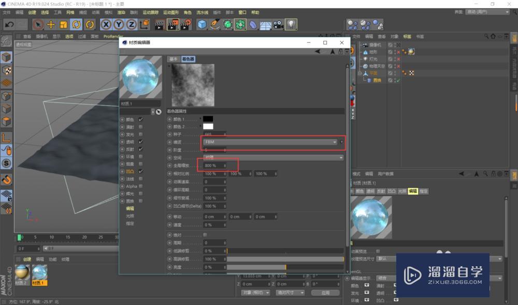Toggle the 透明 channel checkbox
Image resolution: width=518 pixels, height=305 pixels.
pyautogui.click(x=141, y=142)
